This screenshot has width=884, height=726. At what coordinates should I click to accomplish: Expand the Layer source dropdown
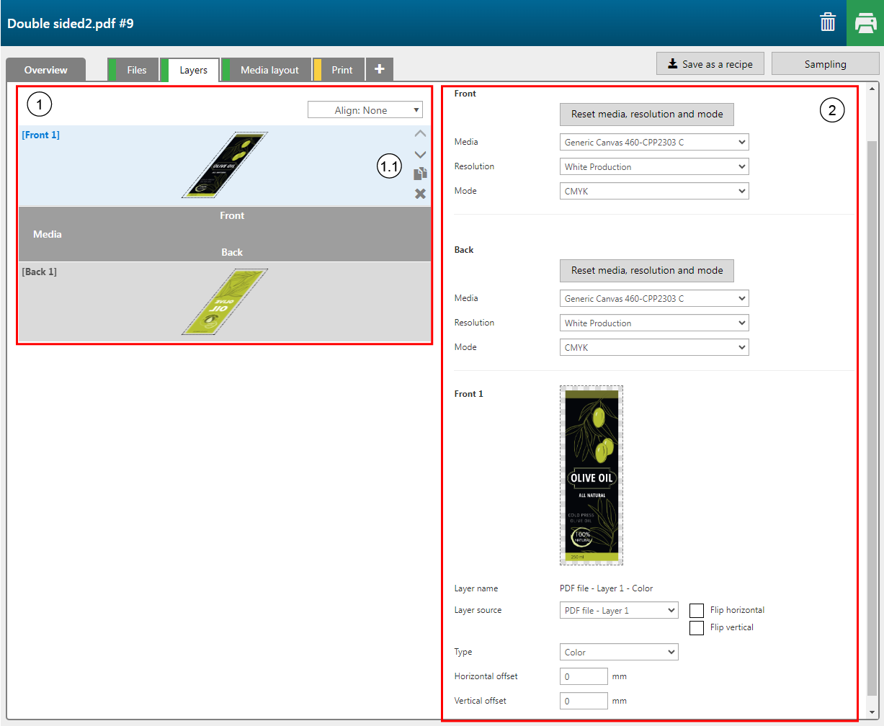618,611
